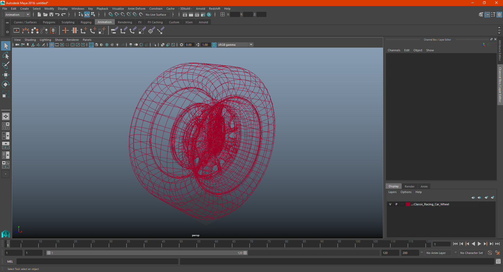Open the viewport Shading menu

(x=30, y=40)
